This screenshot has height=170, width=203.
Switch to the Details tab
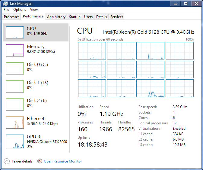tap(101, 17)
